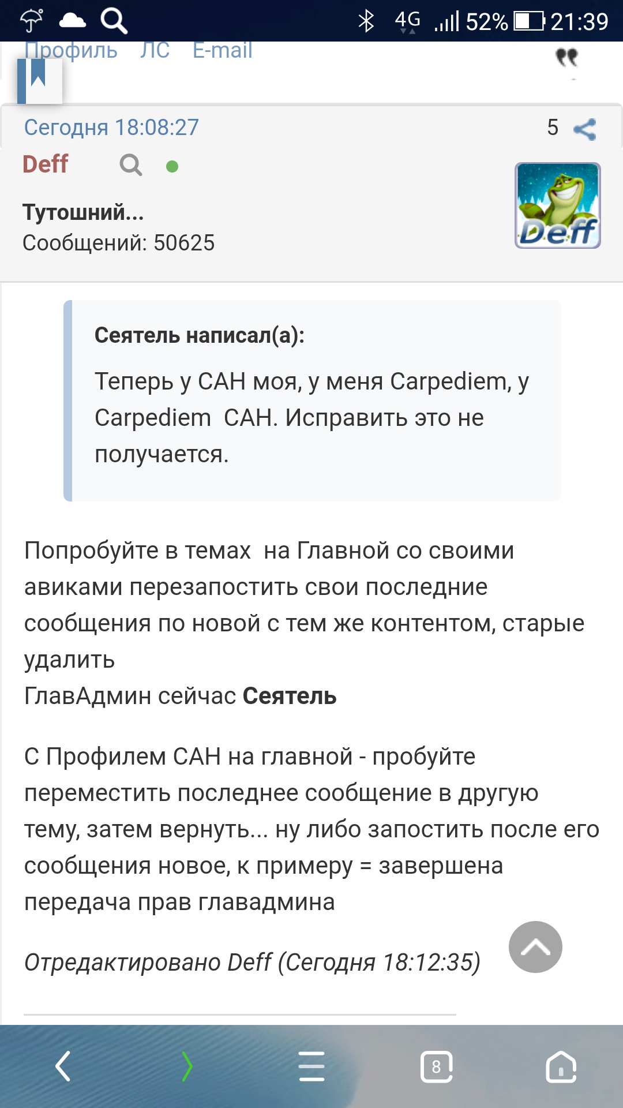Go forward with green forward arrow
Viewport: 623px width, 1108px height.
click(187, 1066)
